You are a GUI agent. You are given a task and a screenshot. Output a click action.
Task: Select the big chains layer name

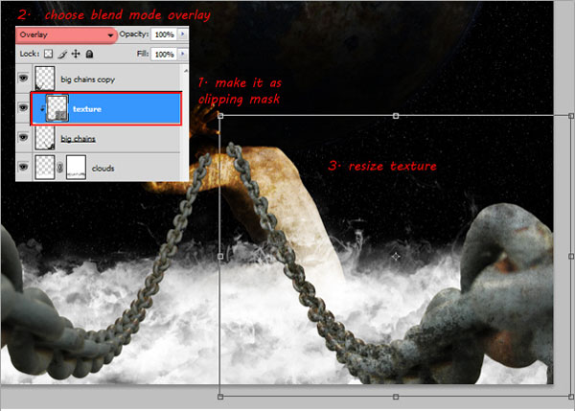coord(79,139)
